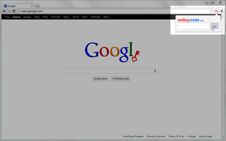Select the Google tab
The height and width of the screenshot is (141, 226).
click(18, 6)
